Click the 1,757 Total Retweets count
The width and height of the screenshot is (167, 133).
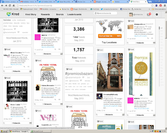pos(79,50)
